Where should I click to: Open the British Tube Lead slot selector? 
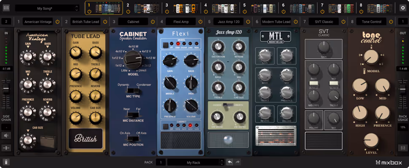point(86,21)
